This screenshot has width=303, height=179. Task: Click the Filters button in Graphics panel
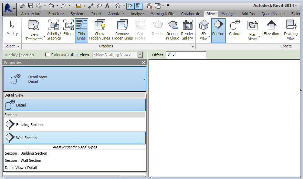pyautogui.click(x=69, y=28)
